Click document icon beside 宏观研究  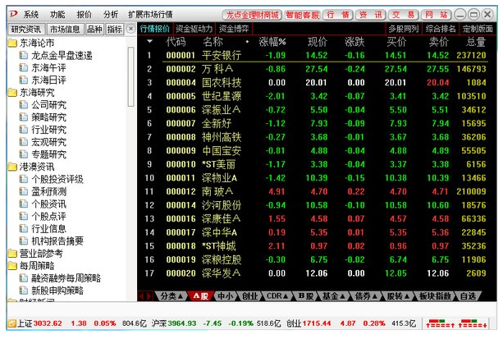pos(24,142)
